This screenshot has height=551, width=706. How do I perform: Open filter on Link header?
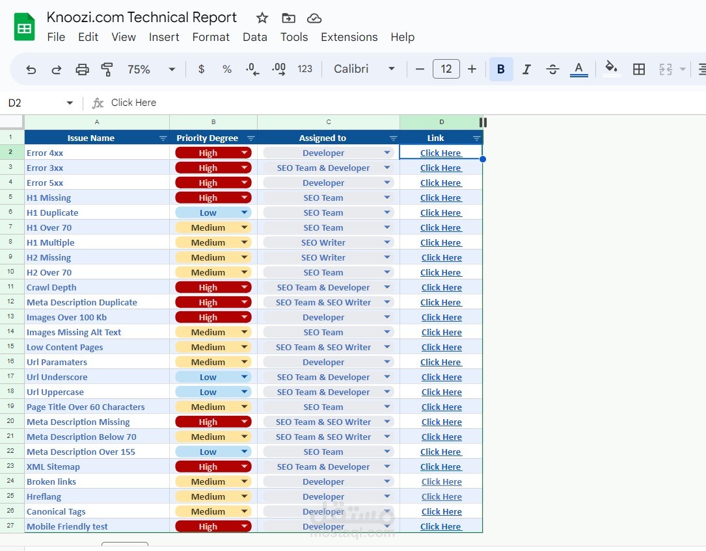point(476,138)
